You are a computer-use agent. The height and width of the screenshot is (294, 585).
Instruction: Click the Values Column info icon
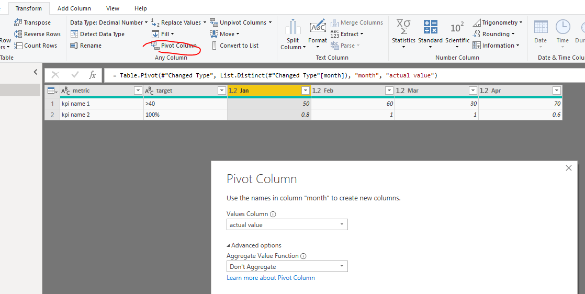[x=273, y=214]
